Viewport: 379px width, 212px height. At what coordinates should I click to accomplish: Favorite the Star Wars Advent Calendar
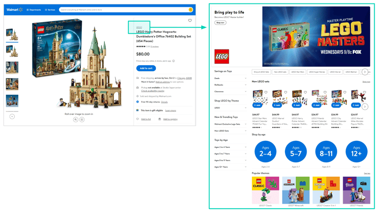266,92
